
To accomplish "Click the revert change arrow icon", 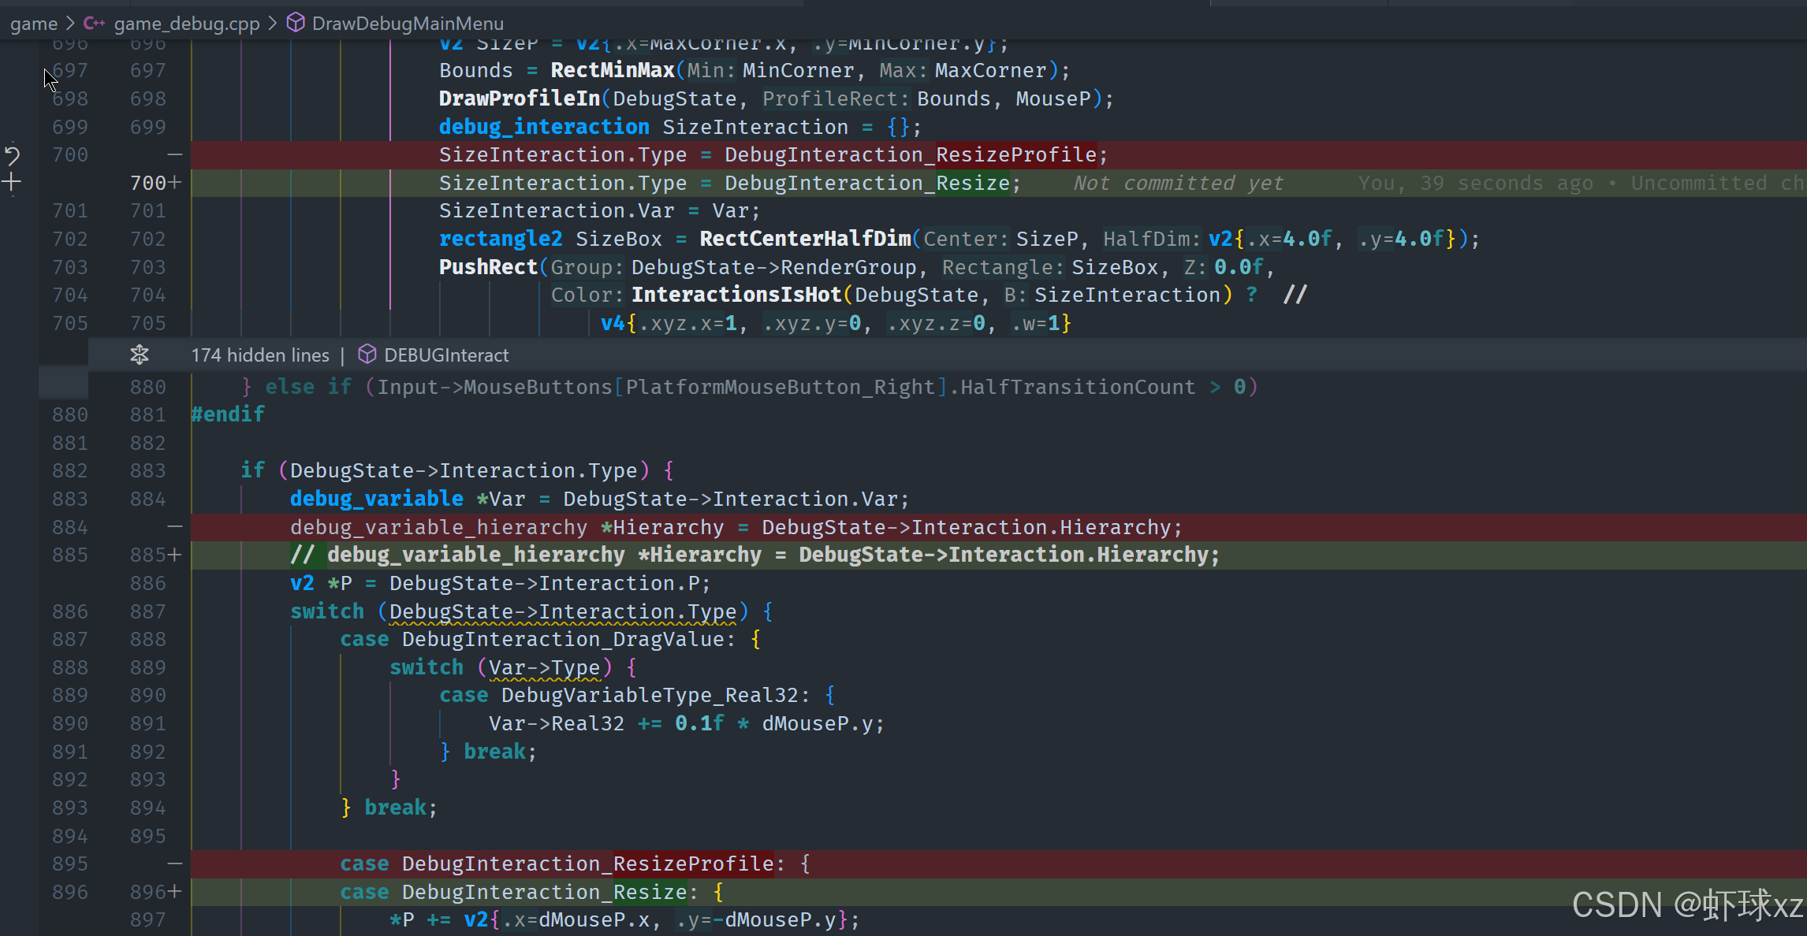I will (13, 154).
